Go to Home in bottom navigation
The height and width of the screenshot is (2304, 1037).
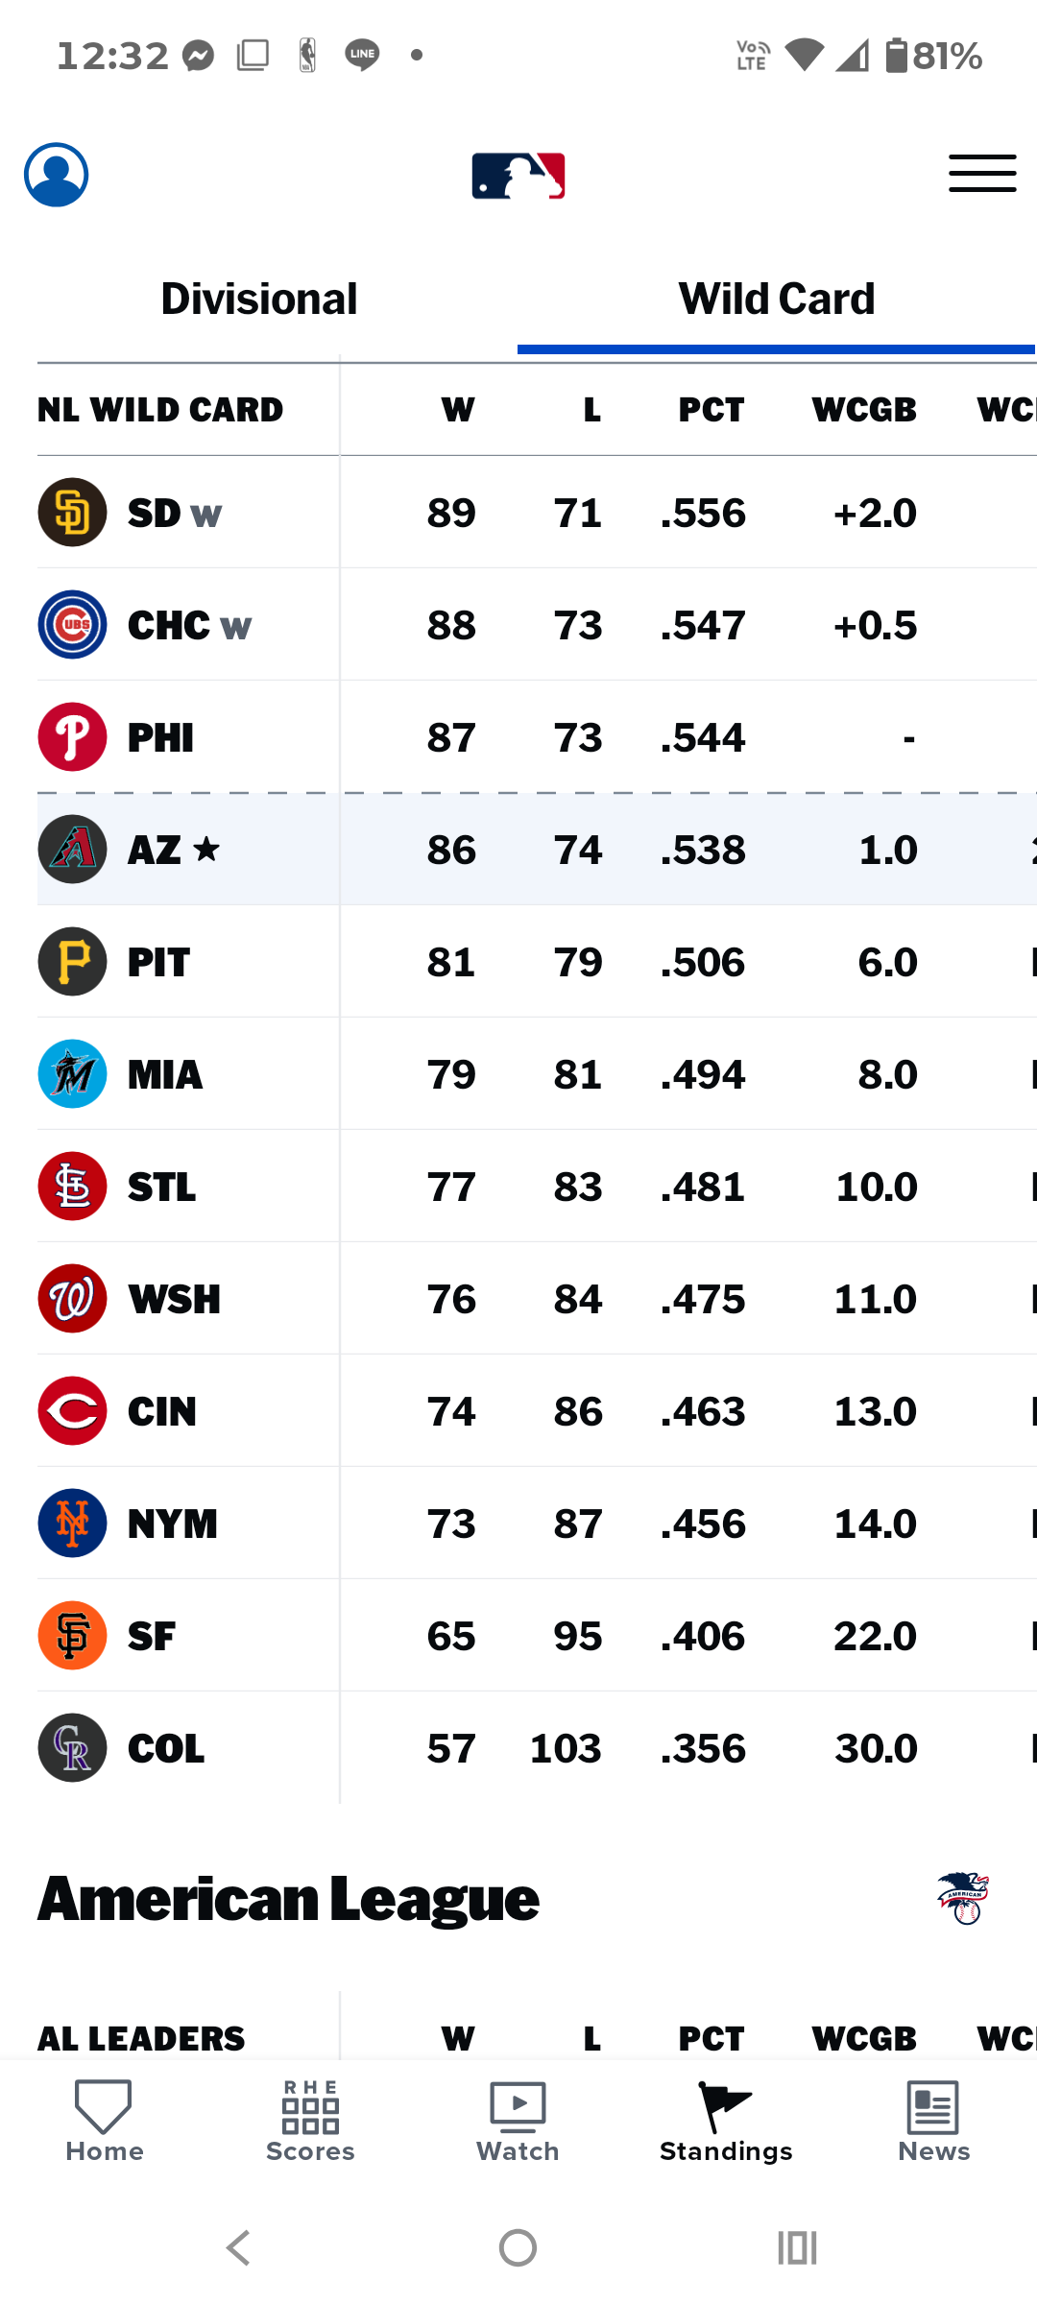click(104, 2122)
